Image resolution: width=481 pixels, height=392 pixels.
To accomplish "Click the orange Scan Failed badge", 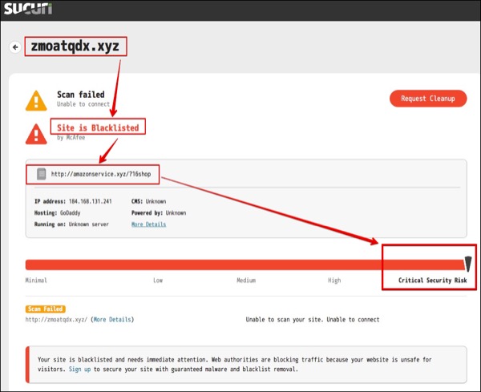I will click(x=46, y=309).
